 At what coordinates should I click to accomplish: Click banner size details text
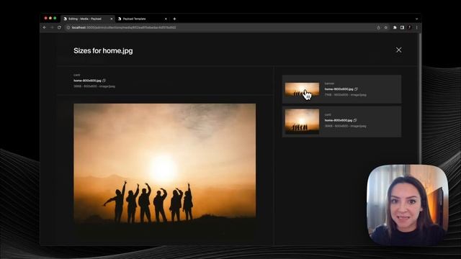coord(346,95)
